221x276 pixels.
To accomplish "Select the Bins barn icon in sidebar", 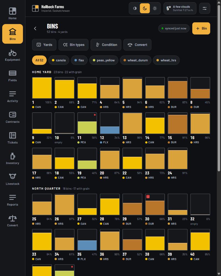I will click(x=12, y=32).
